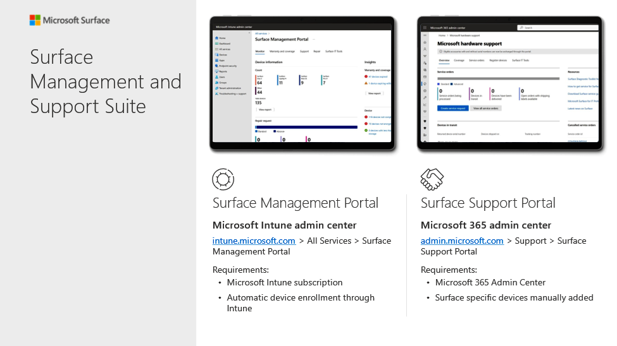Image resolution: width=617 pixels, height=346 pixels.
Task: Click Create service request button
Action: 452,109
